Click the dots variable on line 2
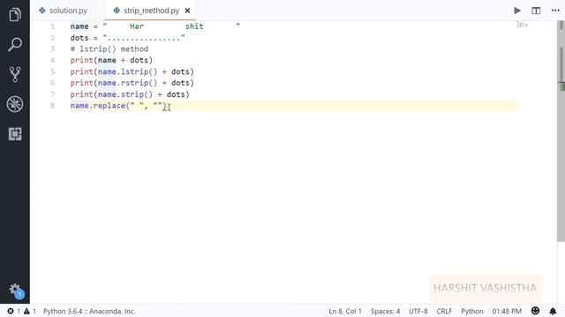Image resolution: width=565 pixels, height=317 pixels. pyautogui.click(x=79, y=38)
